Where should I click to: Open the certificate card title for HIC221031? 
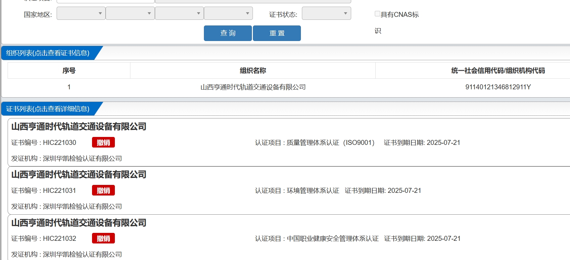[x=79, y=175]
